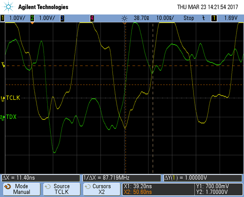This screenshot has width=244, height=197.
Task: Click the Stop run status indicator
Action: tap(189, 18)
